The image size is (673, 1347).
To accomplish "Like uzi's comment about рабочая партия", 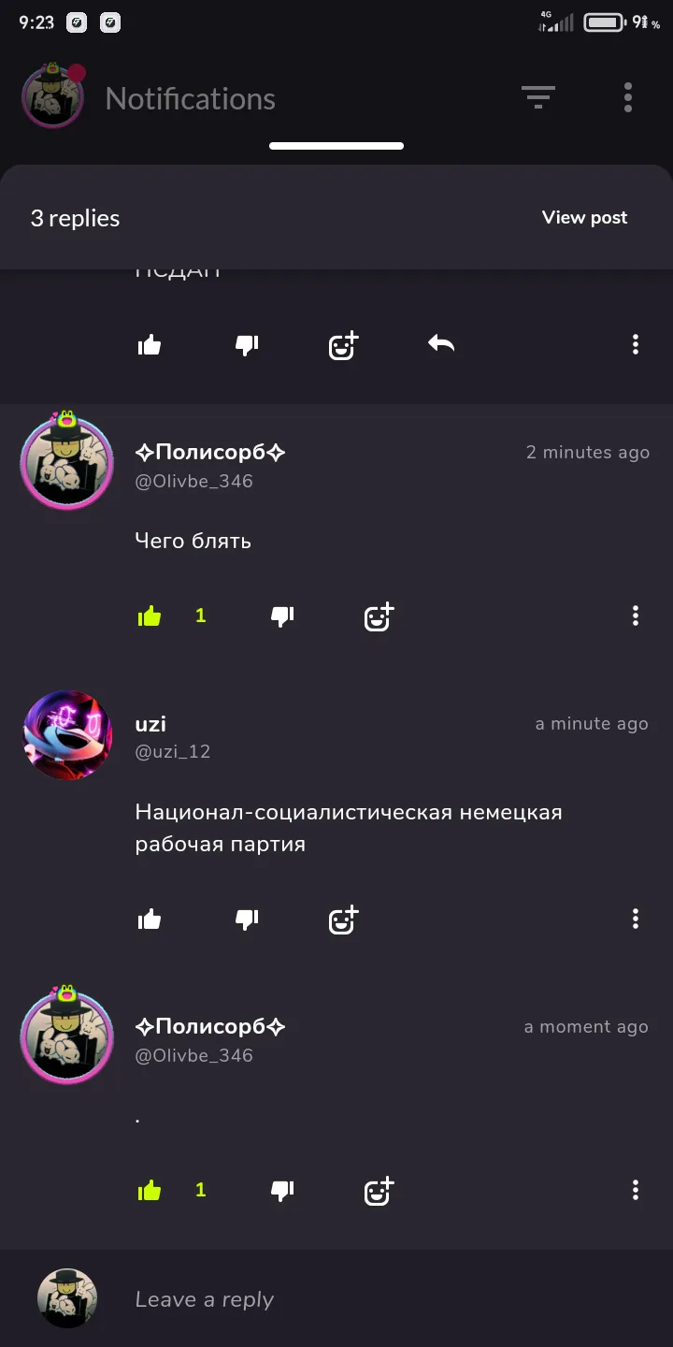I will pyautogui.click(x=150, y=920).
